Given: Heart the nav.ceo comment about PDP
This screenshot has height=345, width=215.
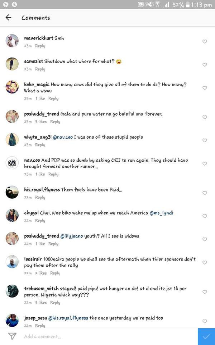Looking at the screenshot, I should (x=205, y=164).
